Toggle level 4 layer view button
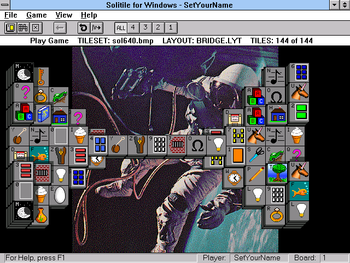350x263 pixels. (133, 28)
